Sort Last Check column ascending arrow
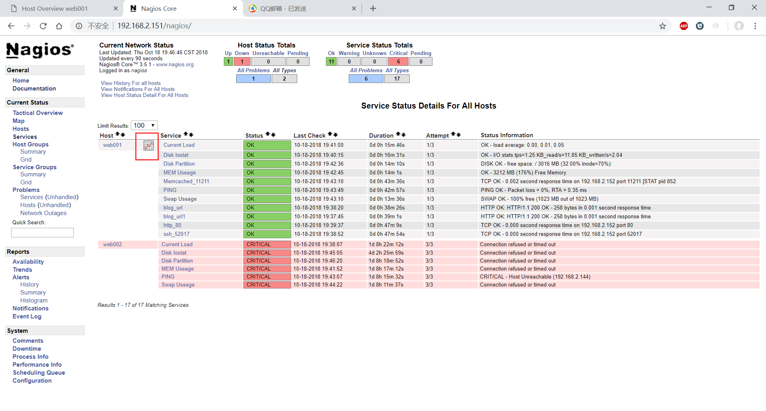 (330, 134)
